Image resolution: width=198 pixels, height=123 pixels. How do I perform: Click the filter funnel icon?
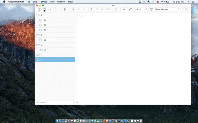coord(152,9)
